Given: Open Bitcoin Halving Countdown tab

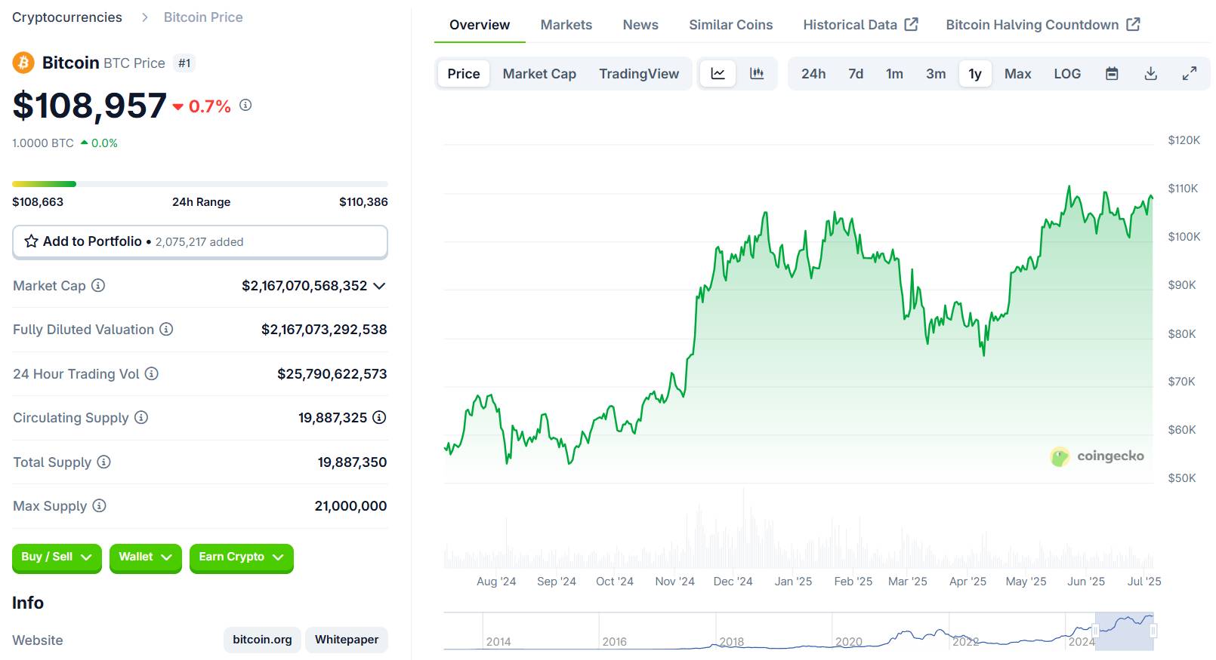Looking at the screenshot, I should point(1043,25).
